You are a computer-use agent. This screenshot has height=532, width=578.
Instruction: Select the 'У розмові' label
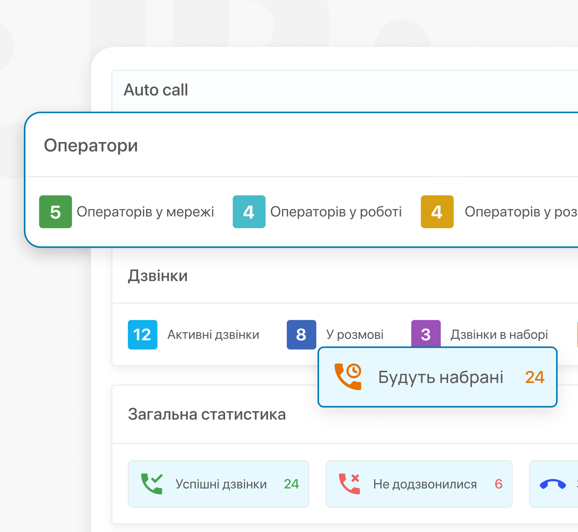[x=355, y=335]
